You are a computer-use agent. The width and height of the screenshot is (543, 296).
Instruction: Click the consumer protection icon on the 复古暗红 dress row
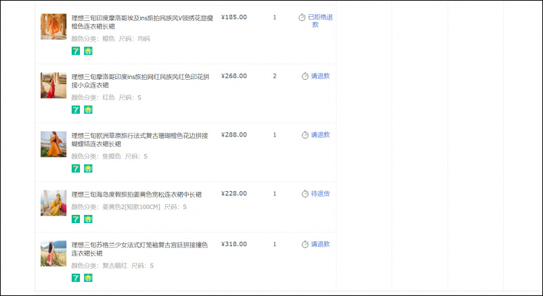pos(88,278)
